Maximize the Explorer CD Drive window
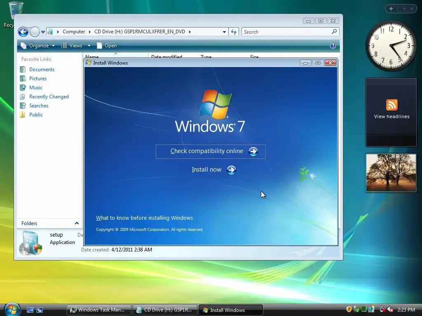Screen dimensions: 422x316 pos(321,21)
